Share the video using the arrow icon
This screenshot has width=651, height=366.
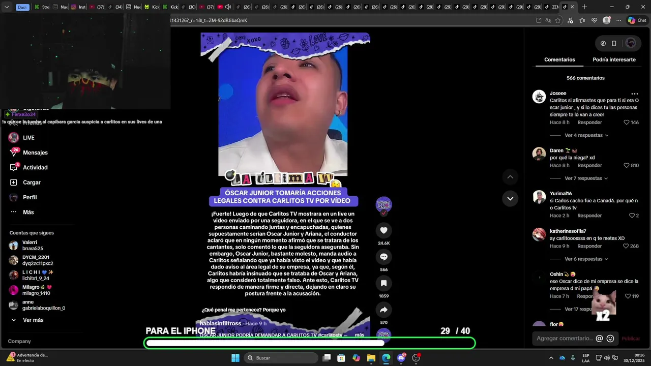coord(383,310)
